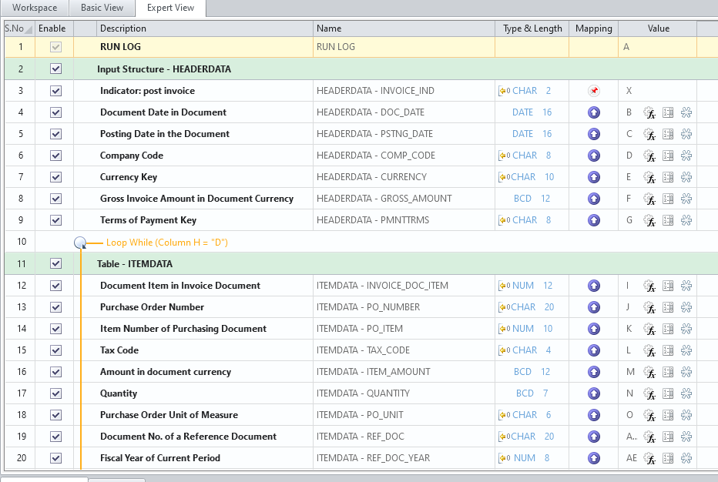Open the fx formula icon for Document Date row
Viewport: 718px width, 482px height.
[x=649, y=112]
